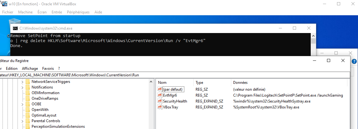Click REG_EXPAND_SZ type of VBoxTray row
Screen dimensions: 358x129
(209, 107)
